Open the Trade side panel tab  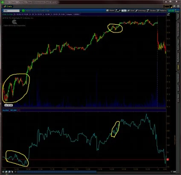click(x=178, y=17)
